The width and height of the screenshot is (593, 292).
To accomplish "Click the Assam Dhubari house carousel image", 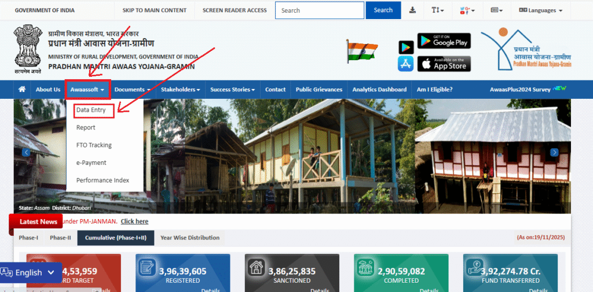I will click(292, 156).
